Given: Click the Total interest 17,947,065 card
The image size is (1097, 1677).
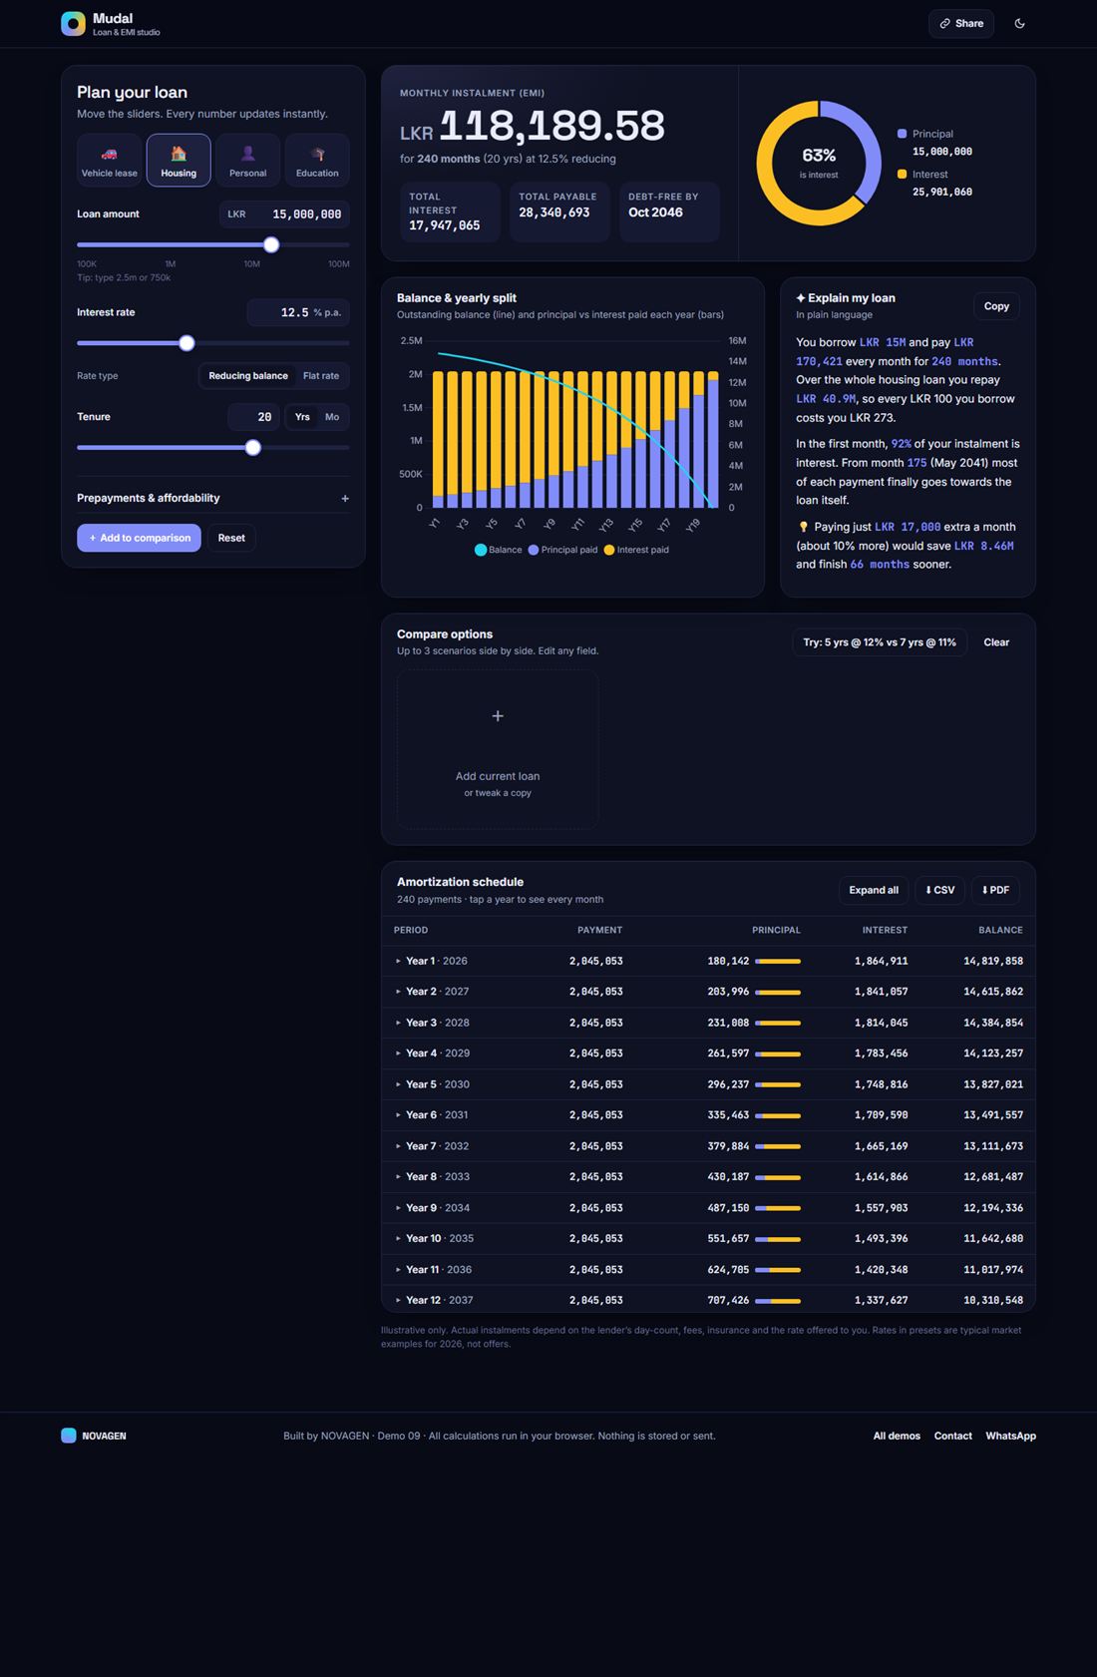Looking at the screenshot, I should pos(450,211).
